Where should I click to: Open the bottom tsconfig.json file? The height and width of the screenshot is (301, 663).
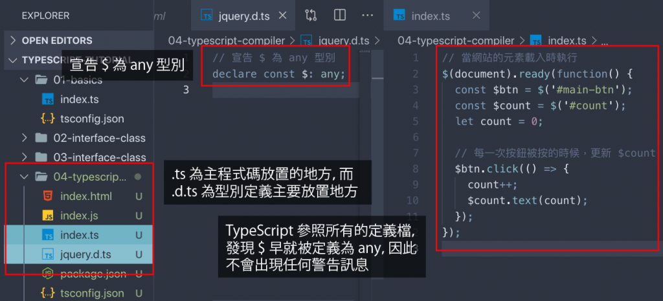point(92,293)
